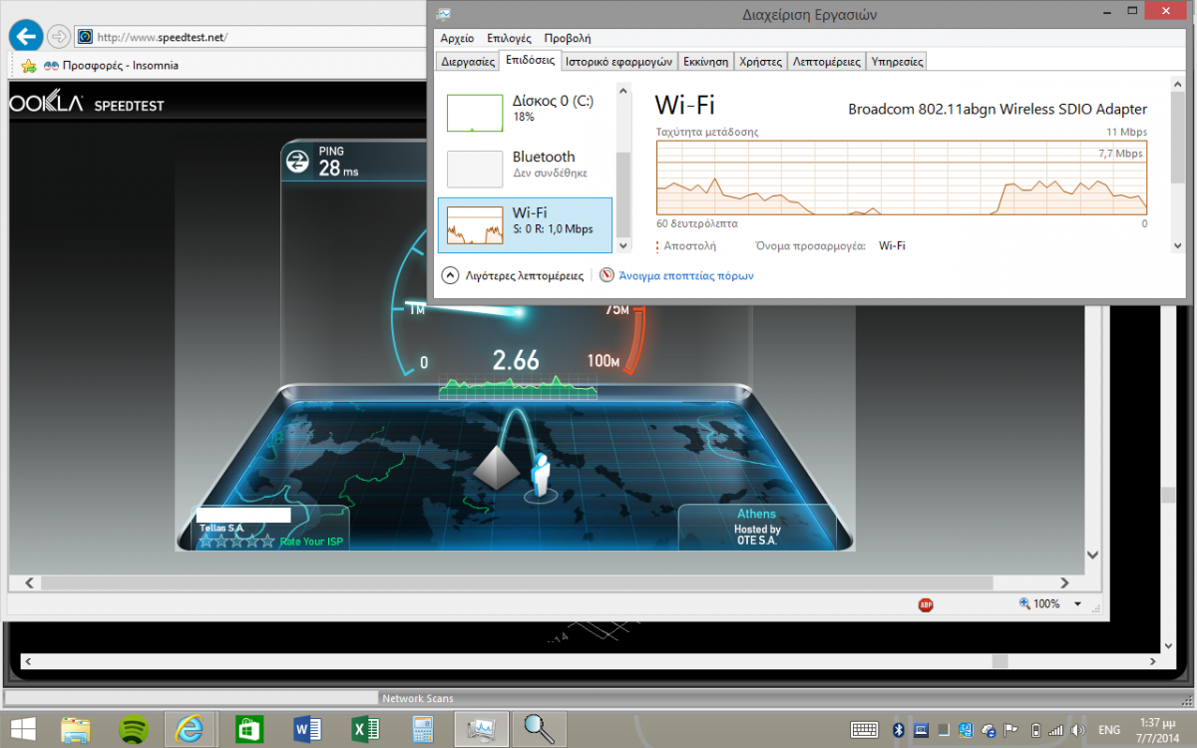This screenshot has height=748, width=1197.
Task: Click left arrow of Speedtest page horizontal scrollbar
Action: [x=29, y=582]
